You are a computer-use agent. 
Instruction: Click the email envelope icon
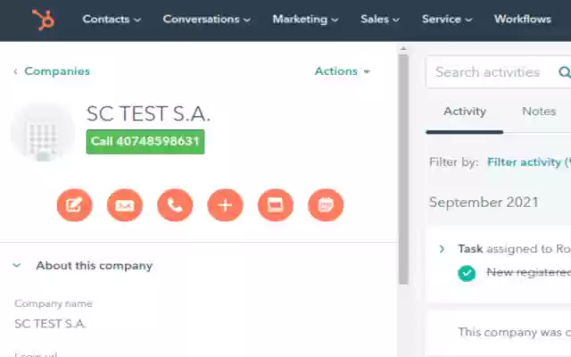125,205
